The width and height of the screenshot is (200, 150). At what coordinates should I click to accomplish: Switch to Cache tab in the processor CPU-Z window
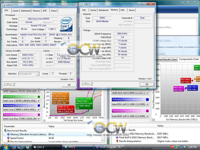tap(15, 11)
